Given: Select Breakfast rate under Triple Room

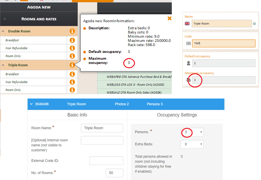Looking at the screenshot, I should (x=12, y=74).
